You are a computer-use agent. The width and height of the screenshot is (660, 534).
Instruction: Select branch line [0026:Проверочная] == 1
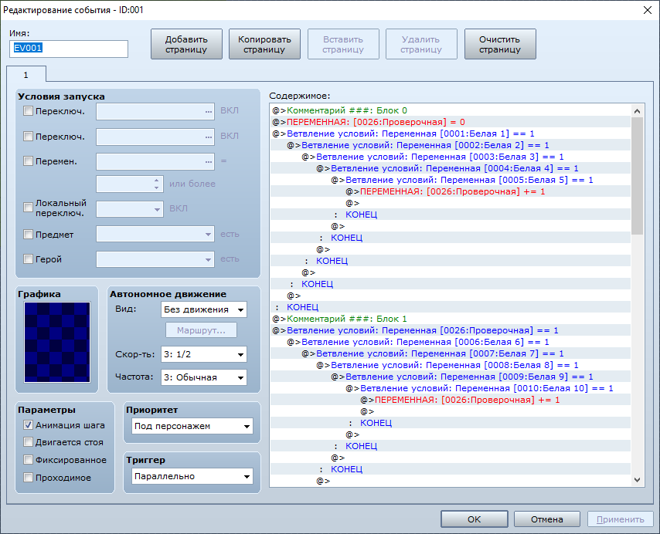coord(451,330)
